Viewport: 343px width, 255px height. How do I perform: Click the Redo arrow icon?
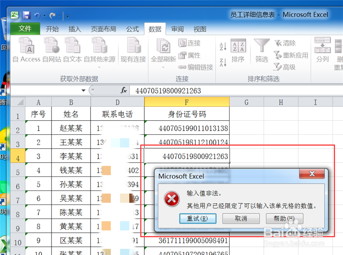coord(52,15)
